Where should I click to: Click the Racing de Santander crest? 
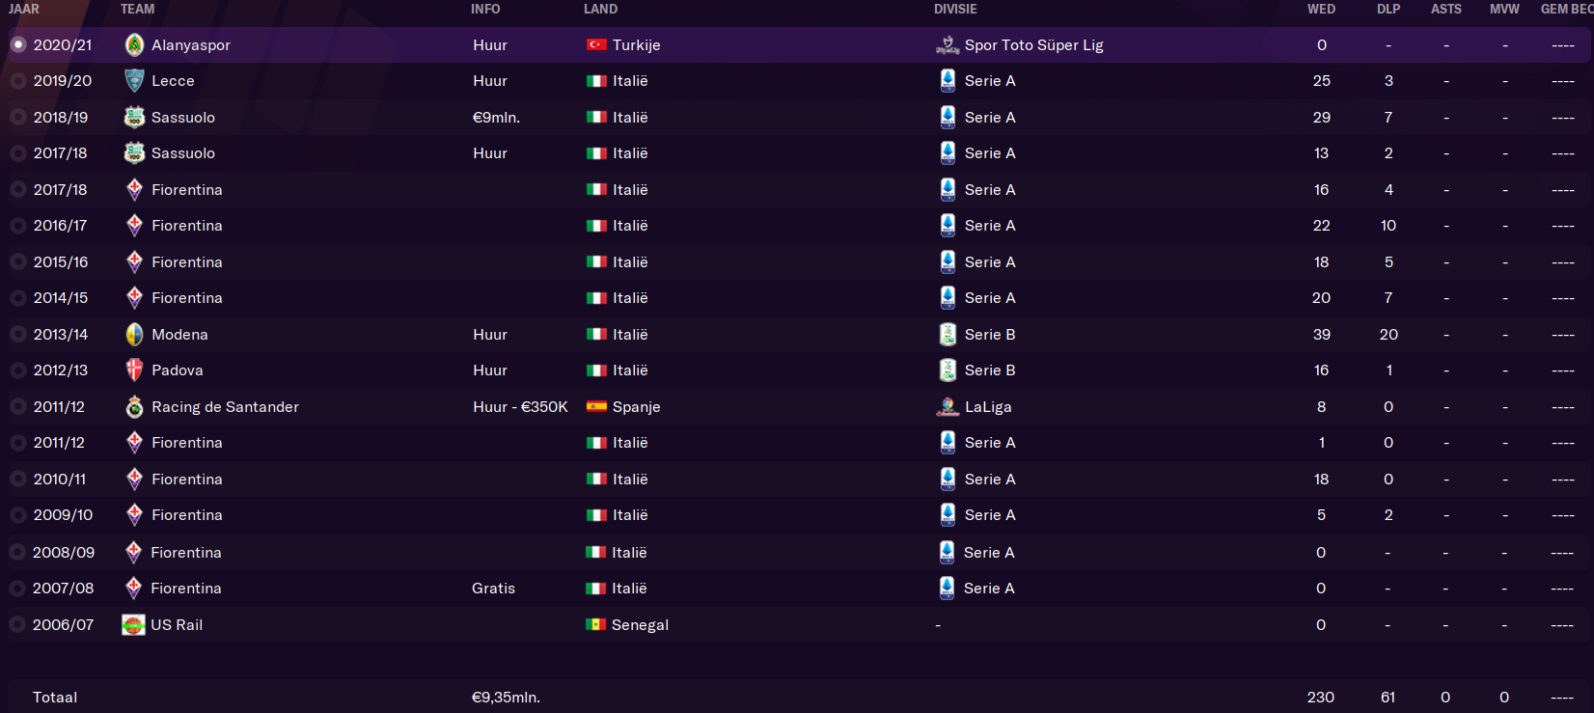click(134, 406)
